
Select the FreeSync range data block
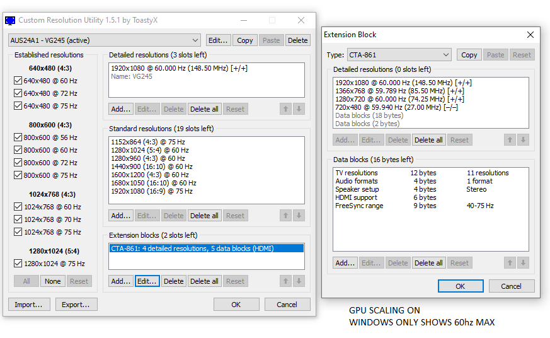[x=359, y=206]
